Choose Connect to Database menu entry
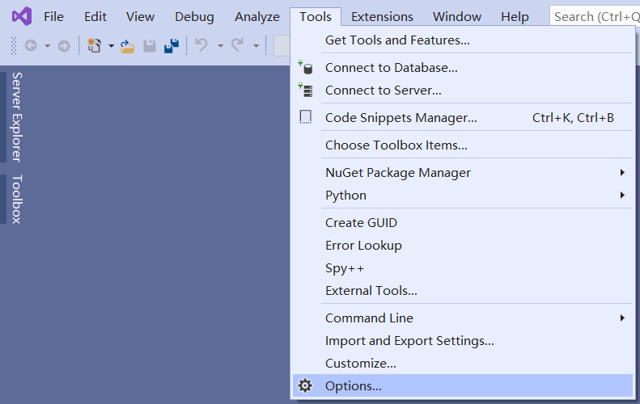This screenshot has width=640, height=404. [463, 67]
